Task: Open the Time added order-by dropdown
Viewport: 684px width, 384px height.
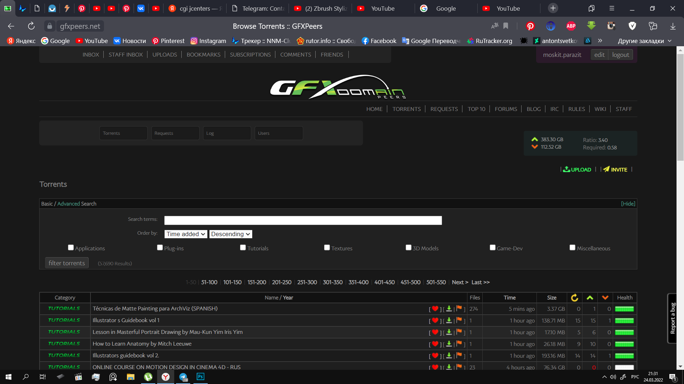Action: (x=186, y=234)
